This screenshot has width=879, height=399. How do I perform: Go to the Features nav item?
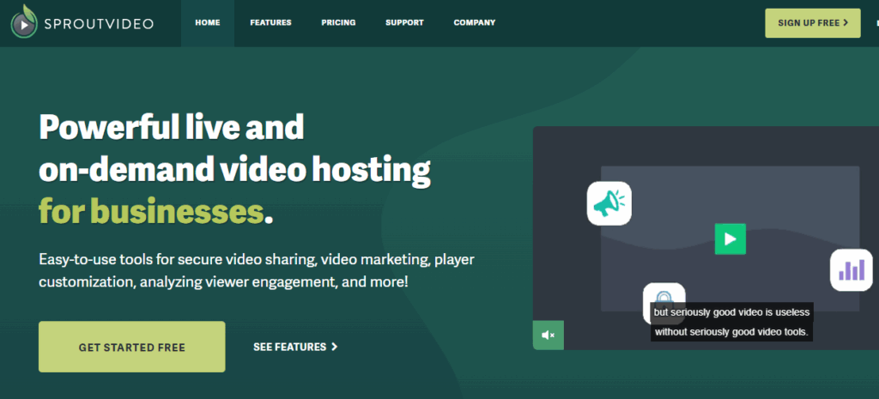270,23
